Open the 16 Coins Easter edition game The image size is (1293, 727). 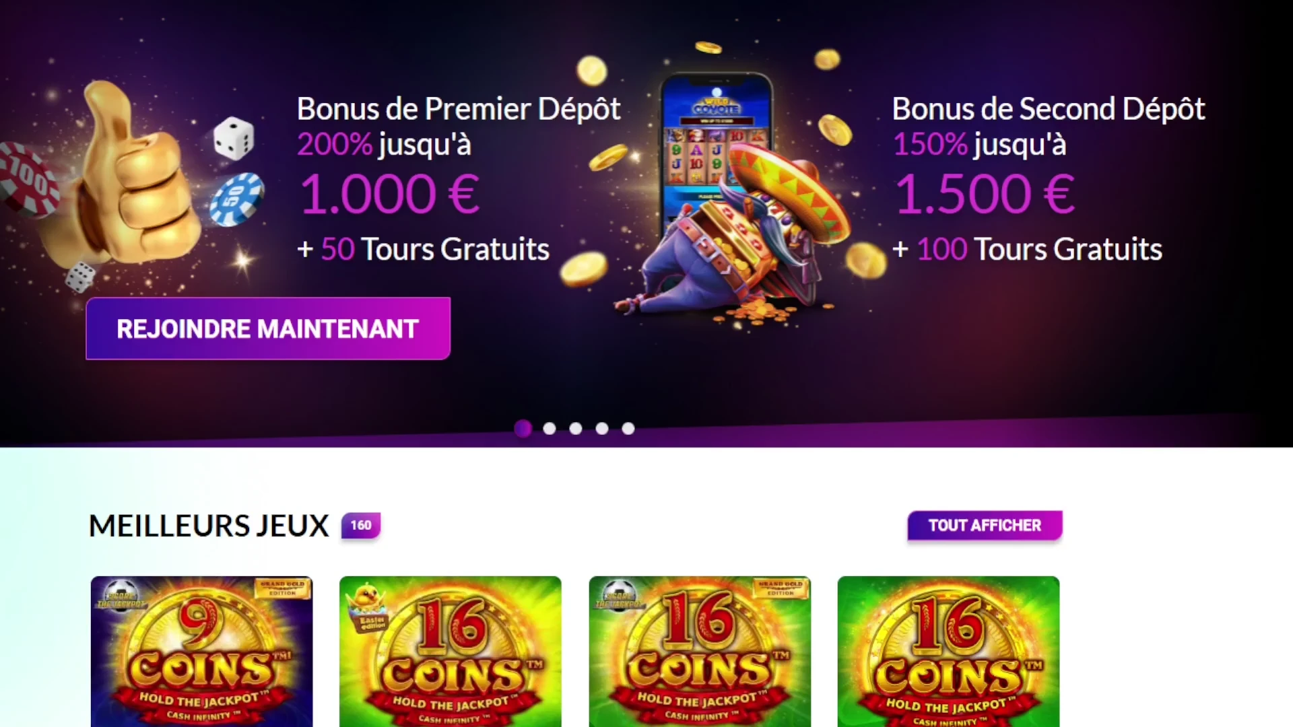pos(451,651)
